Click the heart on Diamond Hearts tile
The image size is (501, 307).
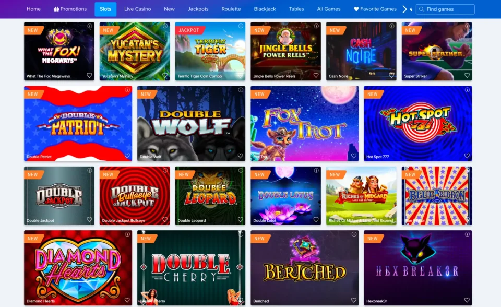coord(127,300)
